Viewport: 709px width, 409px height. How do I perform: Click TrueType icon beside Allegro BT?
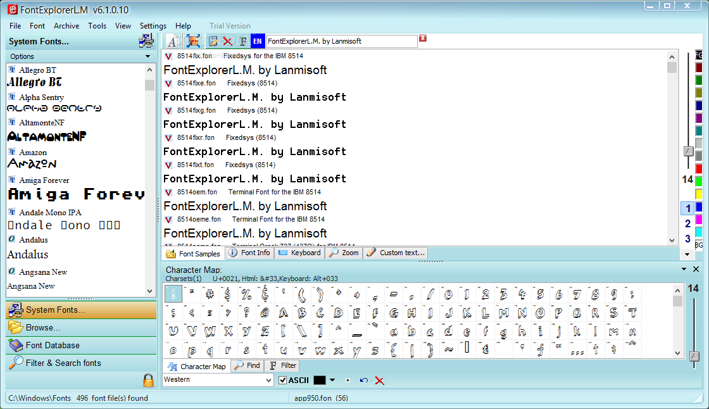pos(12,70)
